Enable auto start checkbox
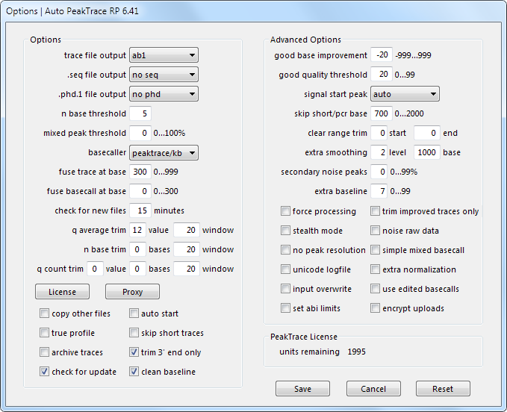 pos(134,313)
